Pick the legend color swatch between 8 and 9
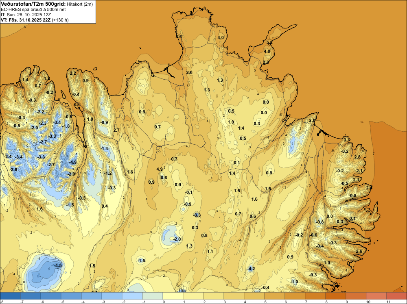This screenshot has width=407, height=304. tap(336, 296)
